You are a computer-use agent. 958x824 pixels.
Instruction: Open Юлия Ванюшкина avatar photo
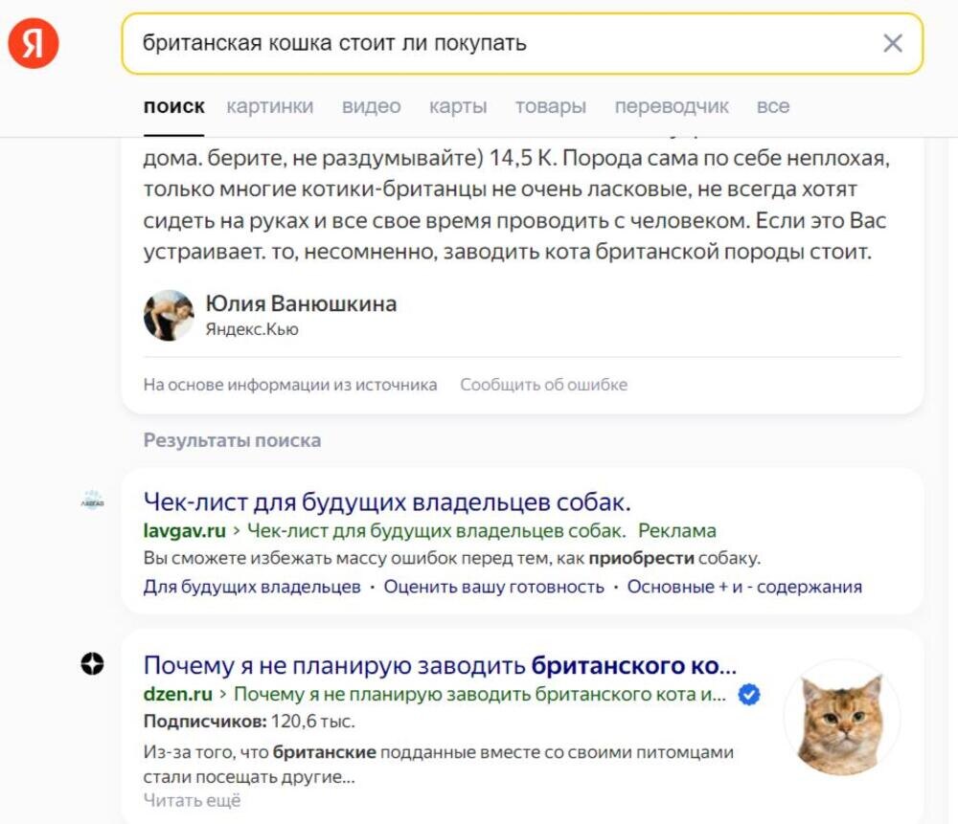click(x=170, y=315)
